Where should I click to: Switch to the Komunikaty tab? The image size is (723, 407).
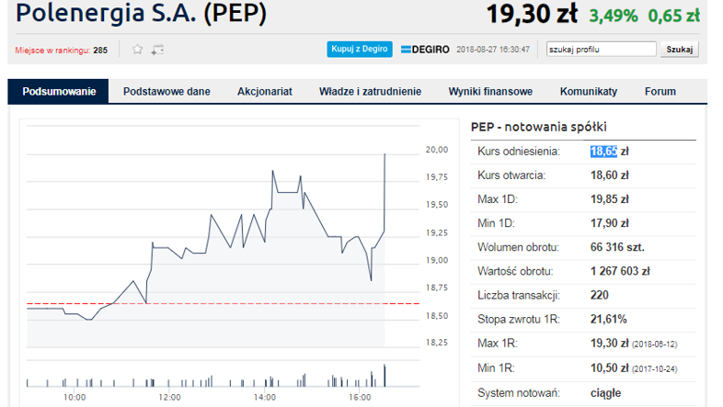point(589,91)
